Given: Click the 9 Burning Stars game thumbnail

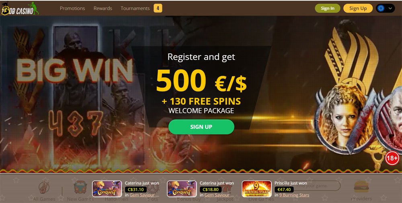Looking at the screenshot, I should point(256,189).
